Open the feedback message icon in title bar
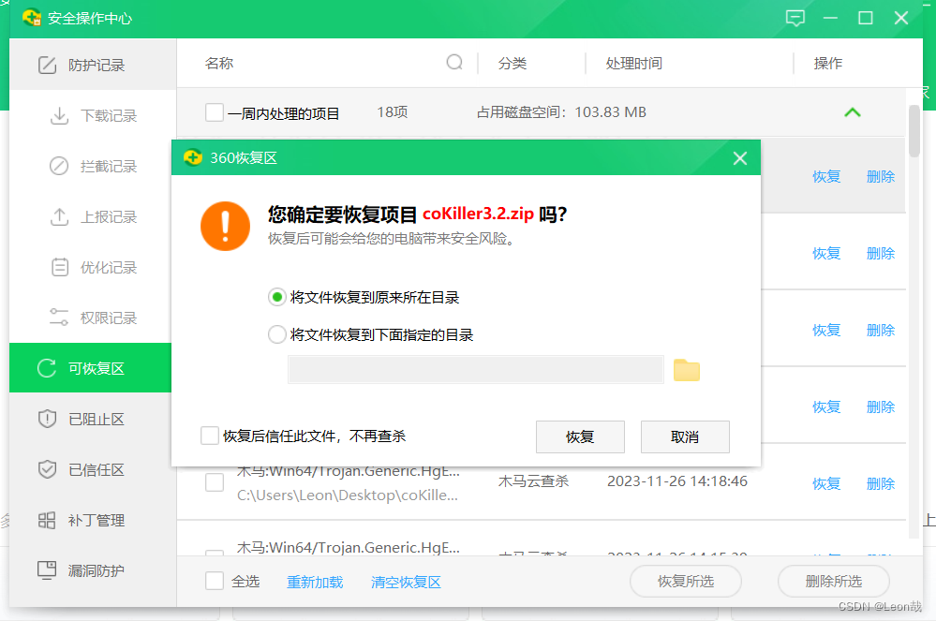 tap(795, 19)
